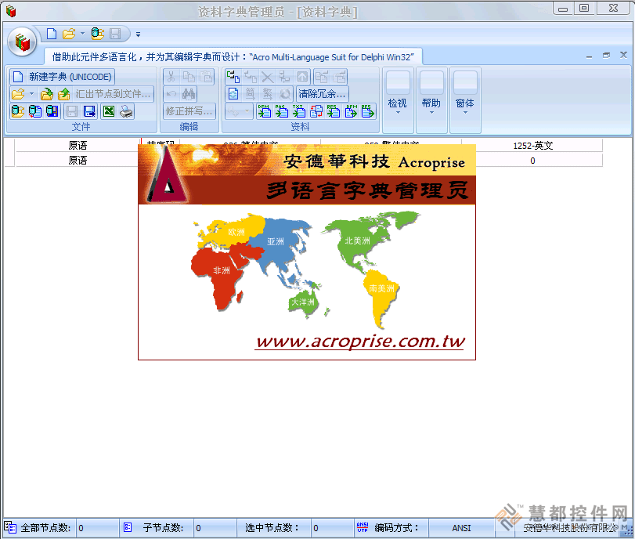Screen dimensions: 635x539
Task: Click the 简 simplified conversion icon
Action: 251,95
